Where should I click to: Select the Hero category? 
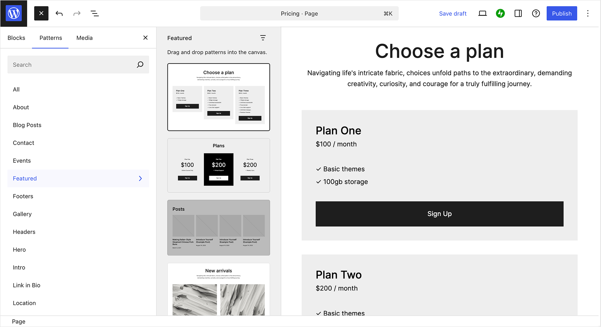78,250
